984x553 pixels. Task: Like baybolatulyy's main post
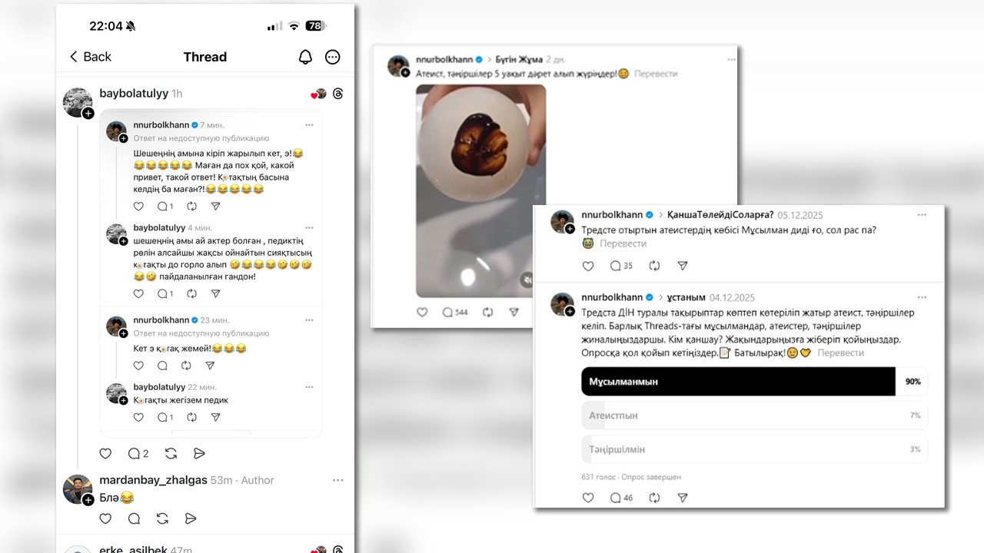pos(106,453)
